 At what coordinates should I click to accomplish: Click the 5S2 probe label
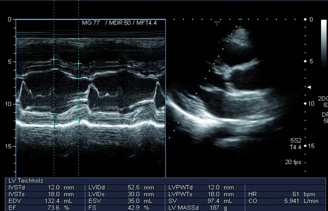[296, 140]
